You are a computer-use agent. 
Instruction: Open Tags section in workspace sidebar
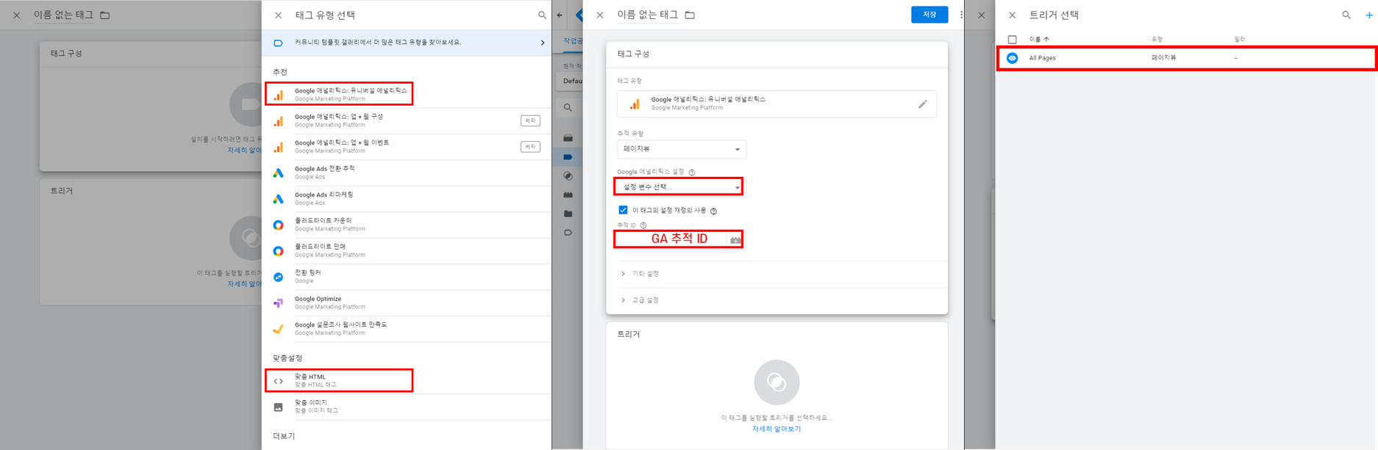pyautogui.click(x=568, y=157)
